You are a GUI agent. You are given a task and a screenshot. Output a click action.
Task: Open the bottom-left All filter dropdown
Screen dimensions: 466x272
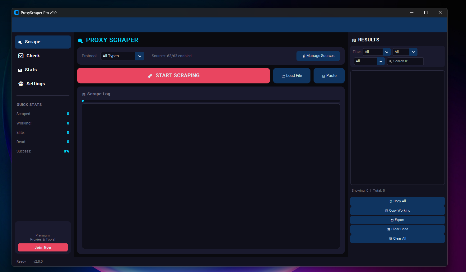(x=369, y=61)
